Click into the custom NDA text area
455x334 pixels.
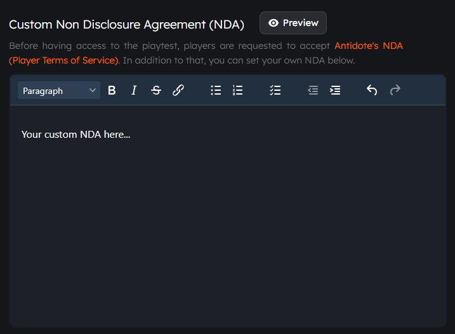[228, 216]
